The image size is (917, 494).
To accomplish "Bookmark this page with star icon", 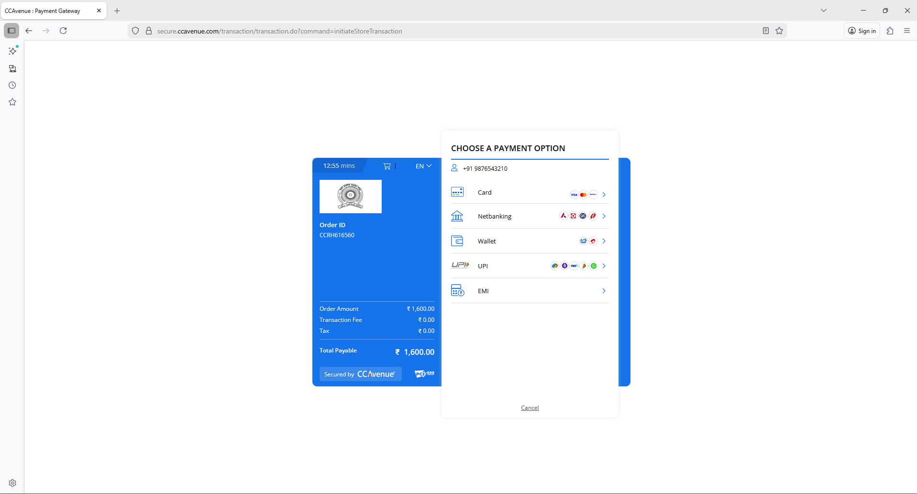I will [x=779, y=31].
